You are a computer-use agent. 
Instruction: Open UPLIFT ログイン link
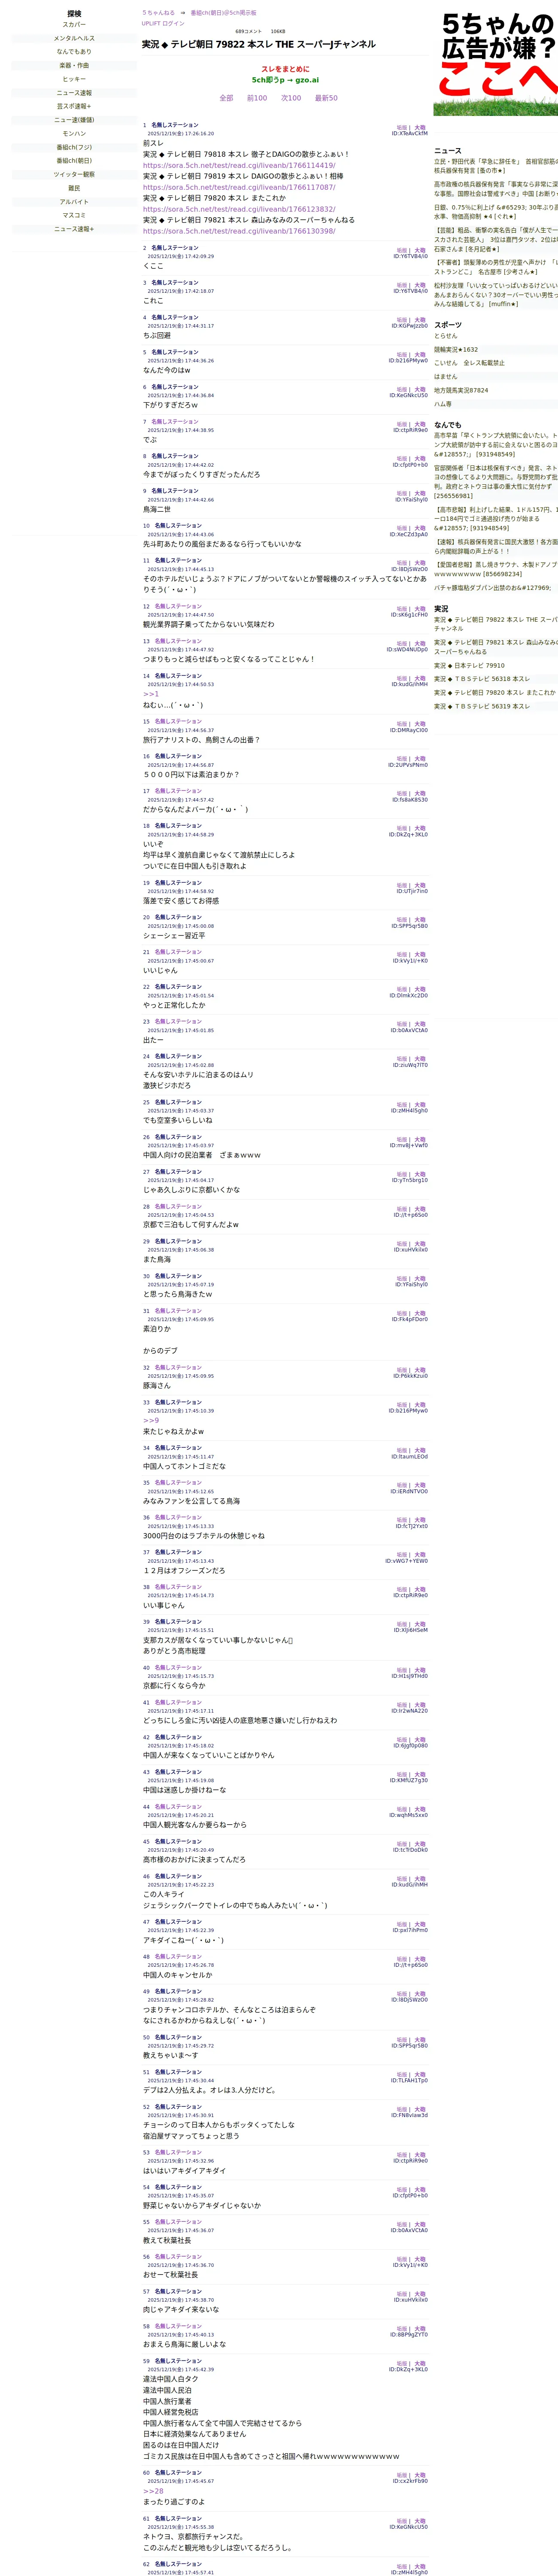click(x=163, y=23)
